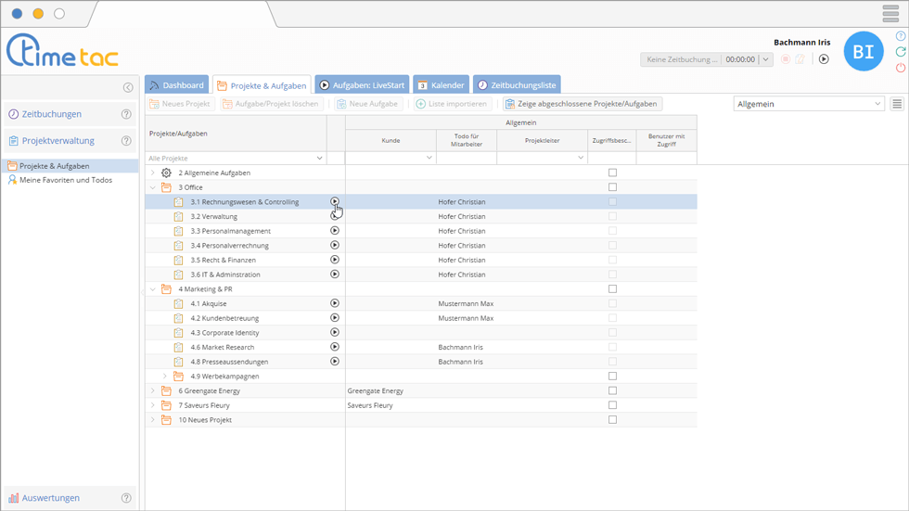Check the box for 6 Greengate Energy

pyautogui.click(x=612, y=390)
